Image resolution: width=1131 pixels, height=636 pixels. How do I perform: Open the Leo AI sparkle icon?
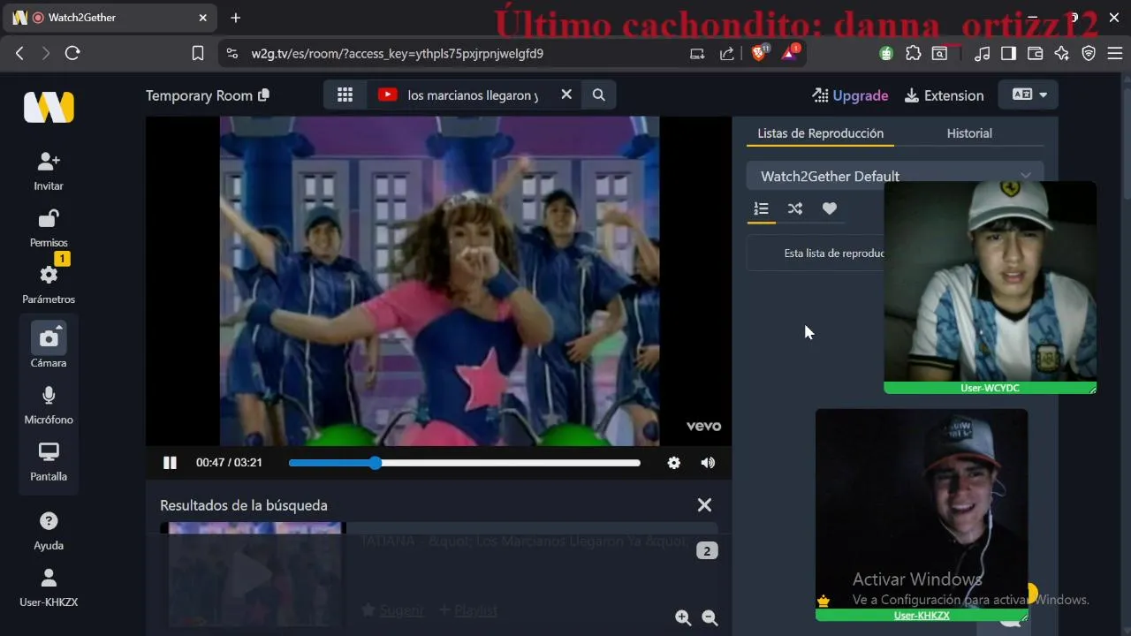pos(1062,53)
